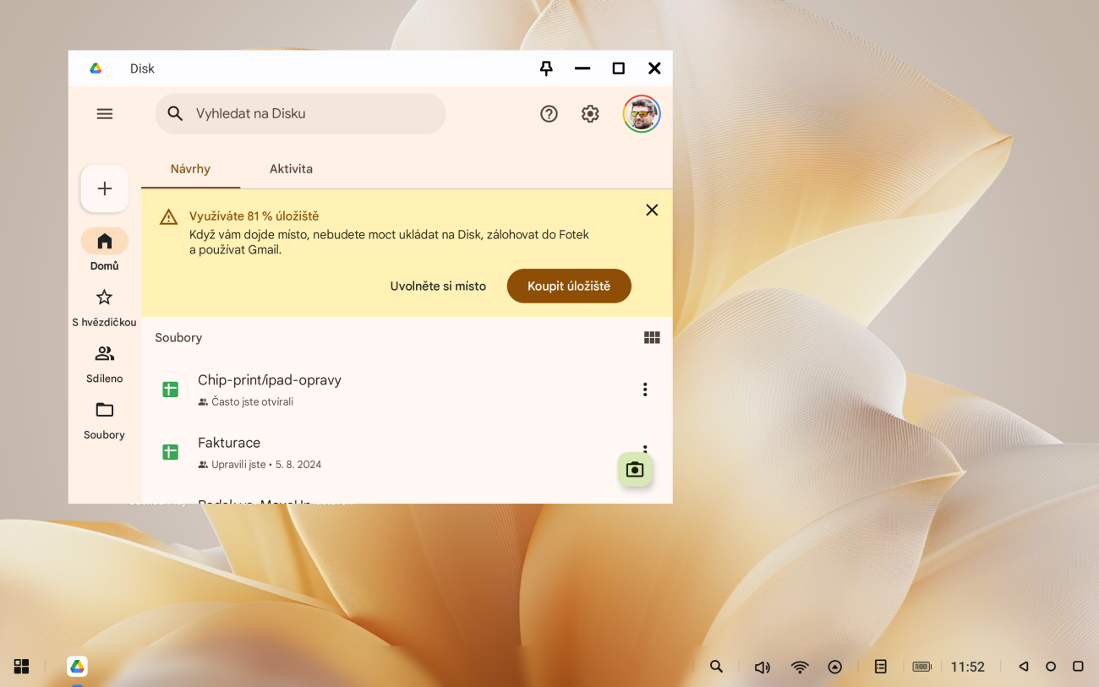Open S hvězdičkou starred section

coord(104,308)
